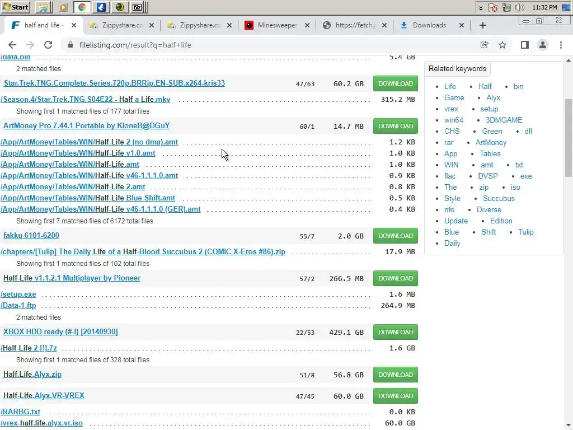Viewport: 573px width, 430px height.
Task: Select related keyword 'ArtMoney'
Action: click(x=491, y=142)
